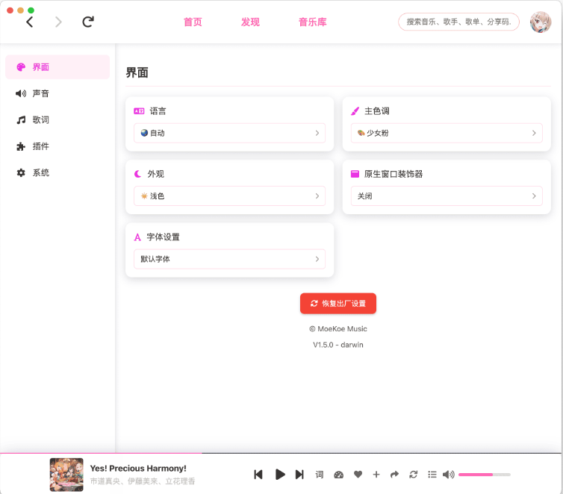Click the artist names under the song title
This screenshot has height=494, width=563.
tap(142, 481)
